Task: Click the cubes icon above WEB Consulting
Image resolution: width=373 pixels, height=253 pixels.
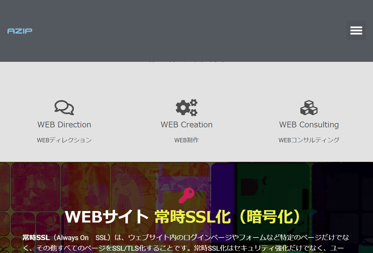Action: point(309,108)
